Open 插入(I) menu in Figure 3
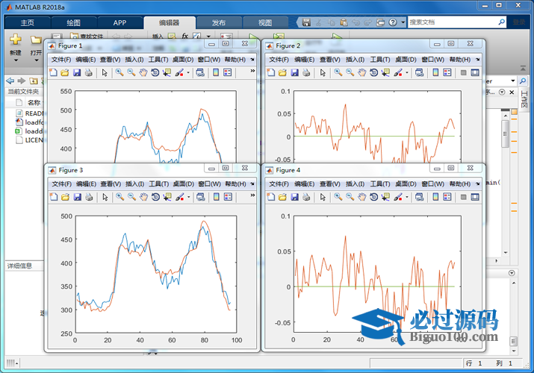This screenshot has width=534, height=373. [x=134, y=184]
